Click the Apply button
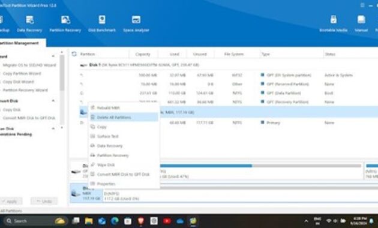378x228 pixels. (11, 201)
